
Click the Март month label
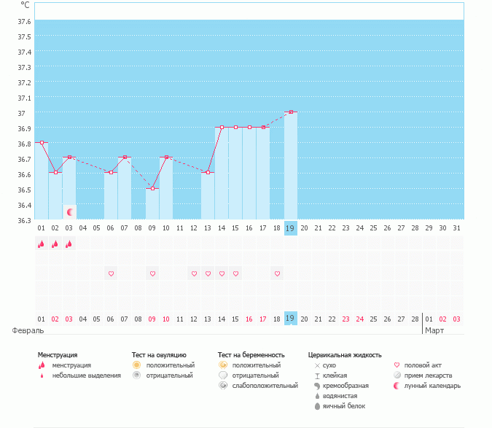(x=435, y=330)
